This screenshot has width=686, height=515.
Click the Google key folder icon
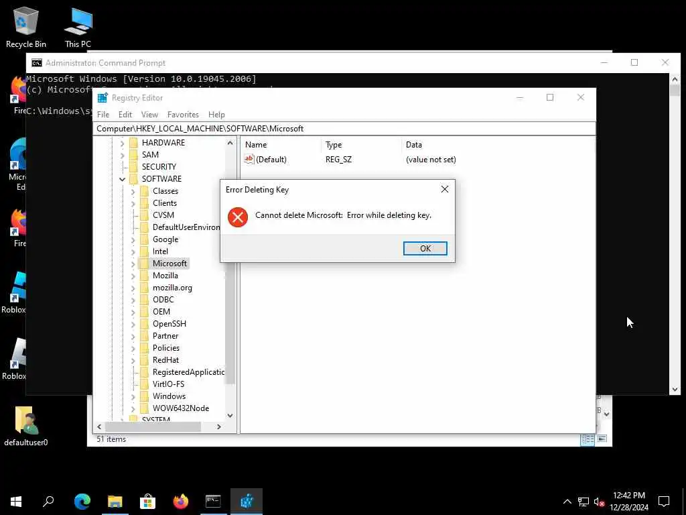(x=145, y=239)
